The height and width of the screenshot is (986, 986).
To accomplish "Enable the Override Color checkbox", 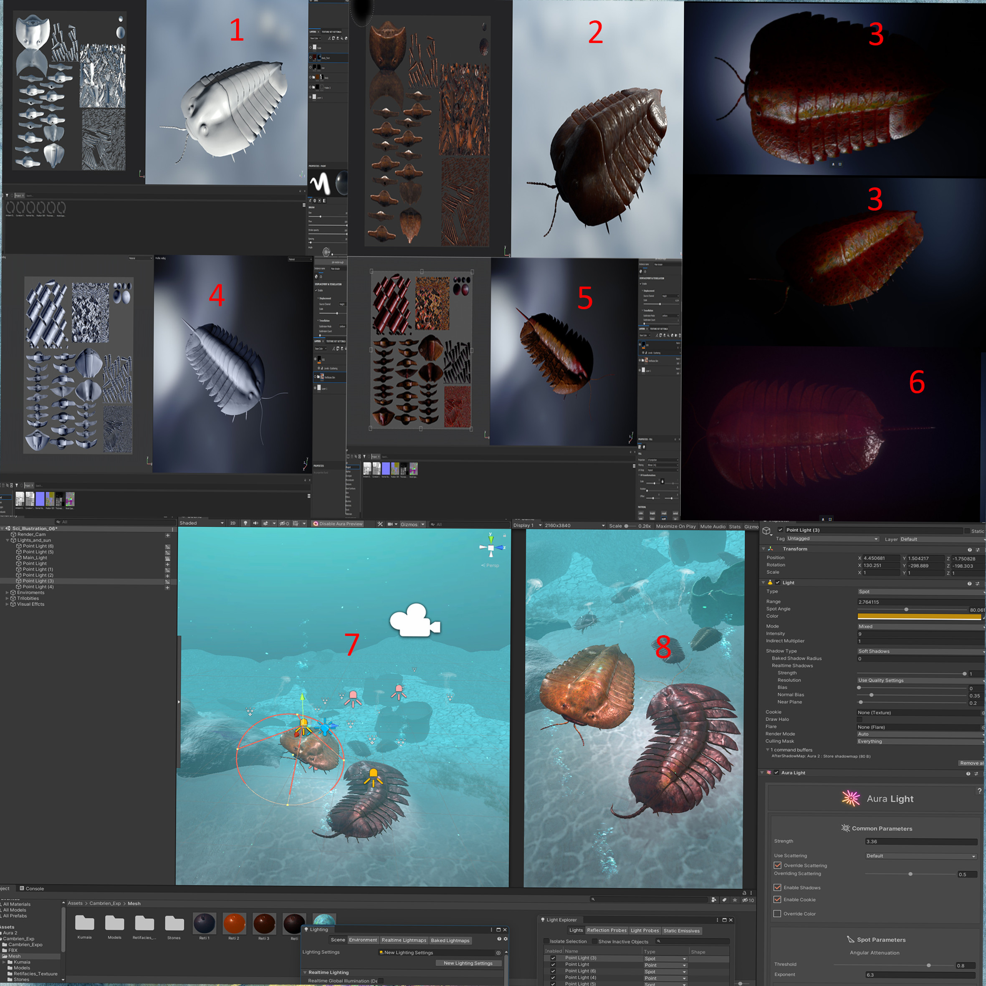I will pos(777,913).
